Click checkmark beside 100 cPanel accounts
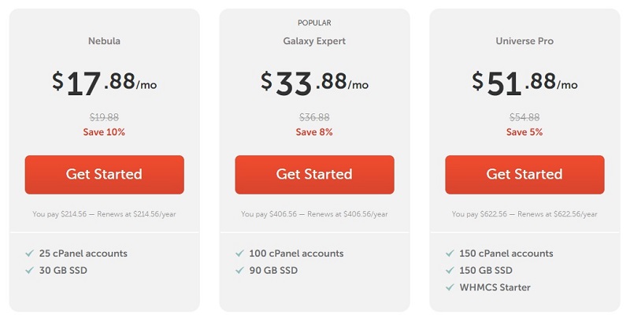 point(240,253)
